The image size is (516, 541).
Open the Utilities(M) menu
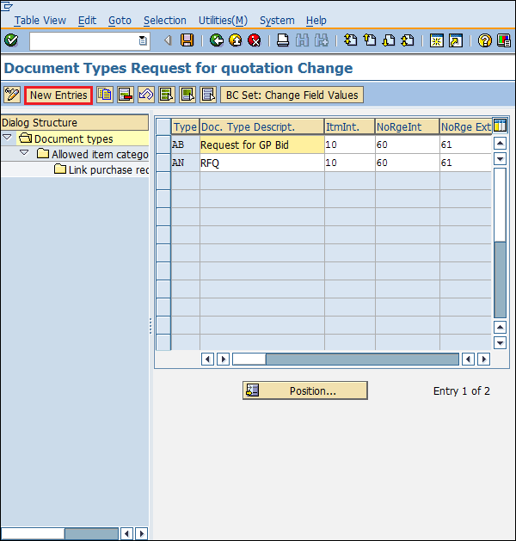pos(223,21)
